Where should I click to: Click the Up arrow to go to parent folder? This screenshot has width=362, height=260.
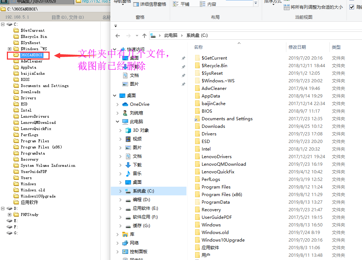144,35
